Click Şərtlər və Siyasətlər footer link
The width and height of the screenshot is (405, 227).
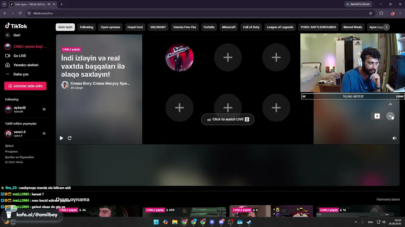pos(20,157)
